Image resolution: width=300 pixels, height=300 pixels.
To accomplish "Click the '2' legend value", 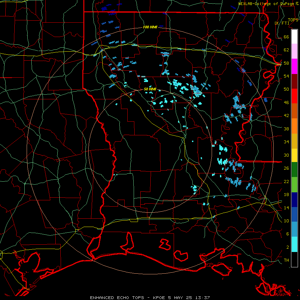I will 288,247.
